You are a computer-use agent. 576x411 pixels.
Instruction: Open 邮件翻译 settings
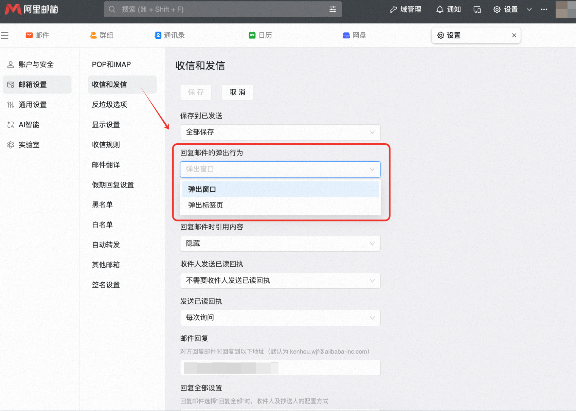click(122, 164)
